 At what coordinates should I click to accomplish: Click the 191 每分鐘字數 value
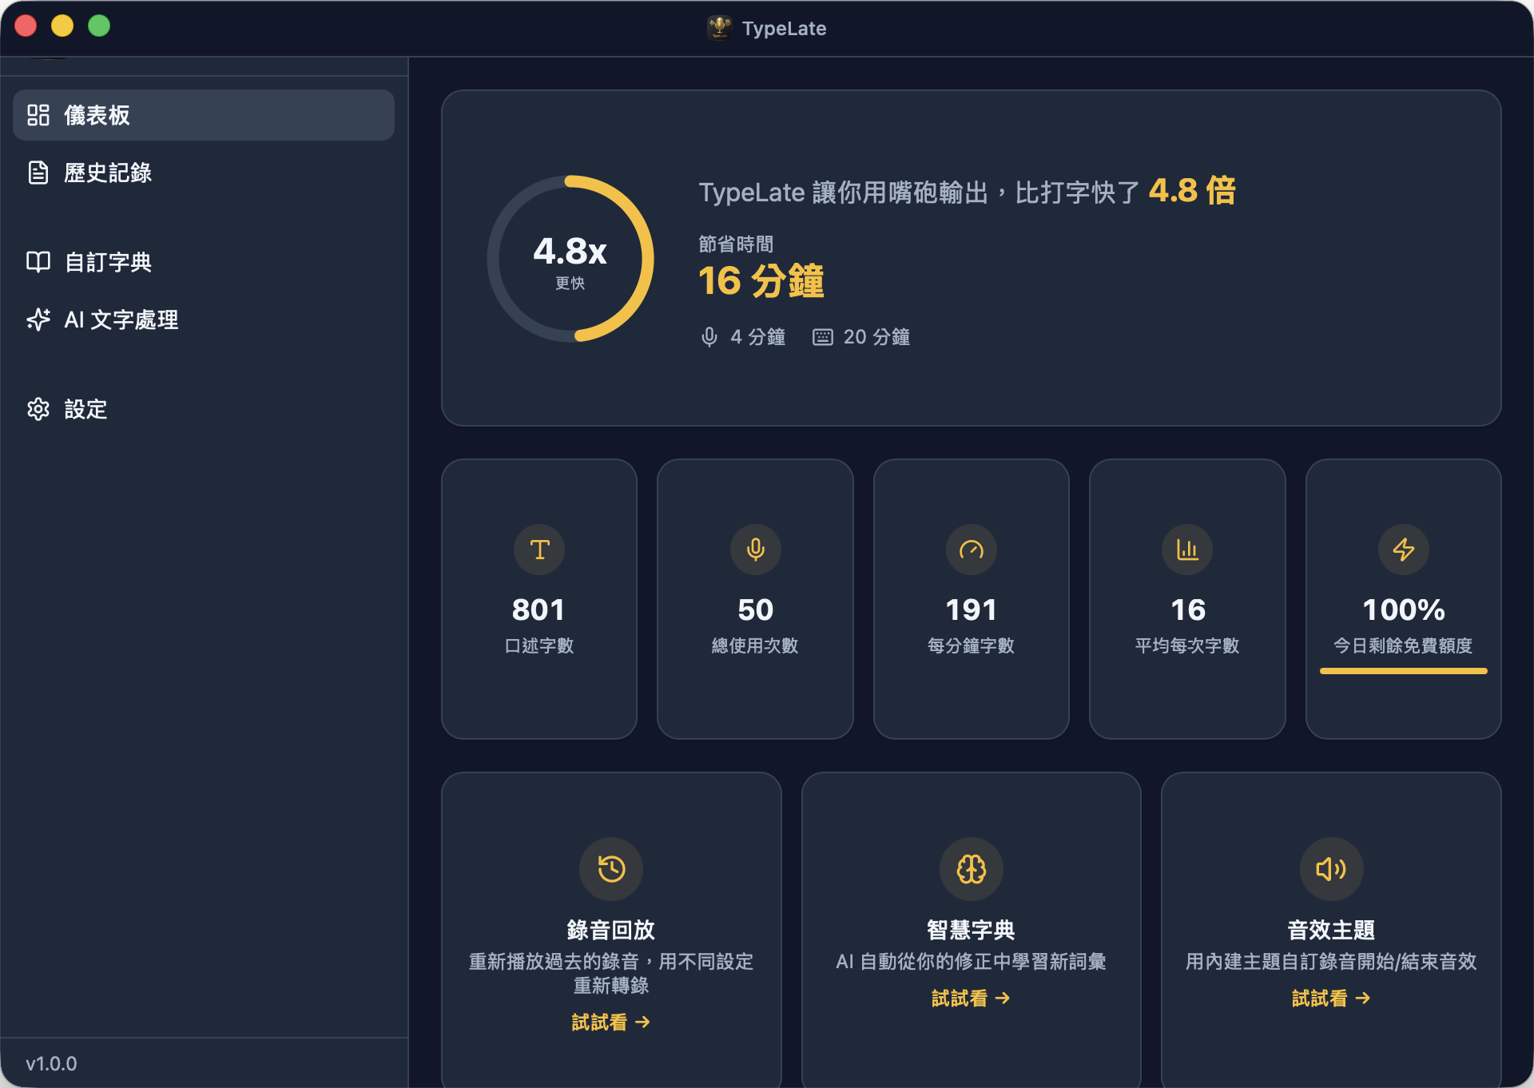[972, 610]
